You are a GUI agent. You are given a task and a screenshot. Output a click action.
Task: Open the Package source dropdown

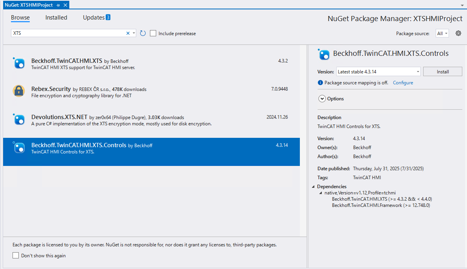442,33
